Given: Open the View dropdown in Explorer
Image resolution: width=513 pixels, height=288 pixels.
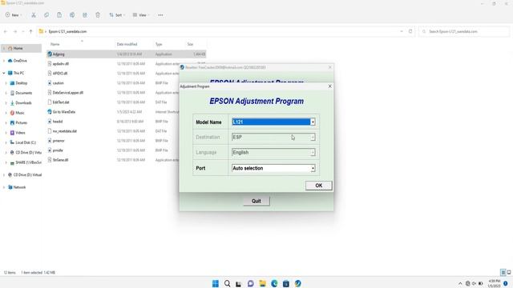Looking at the screenshot, I should pos(141,15).
